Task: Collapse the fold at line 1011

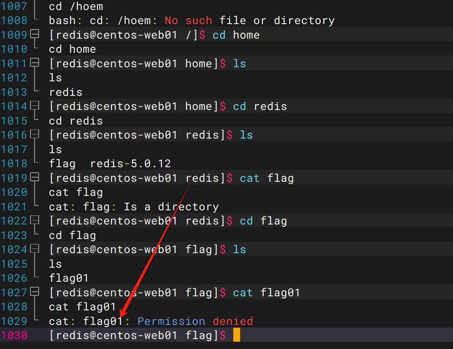Action: [x=35, y=63]
